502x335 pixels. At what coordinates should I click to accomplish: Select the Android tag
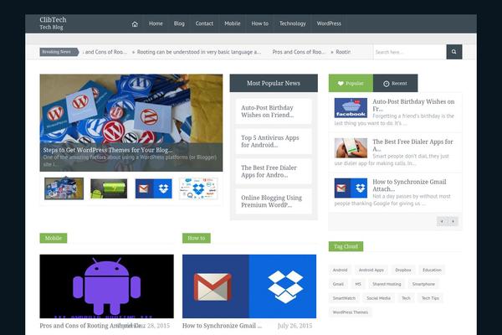point(340,270)
